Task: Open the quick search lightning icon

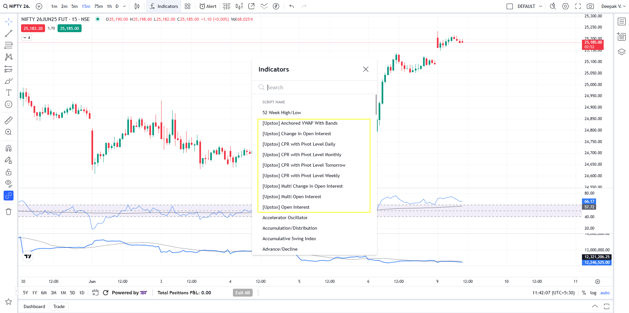Action: (553, 6)
